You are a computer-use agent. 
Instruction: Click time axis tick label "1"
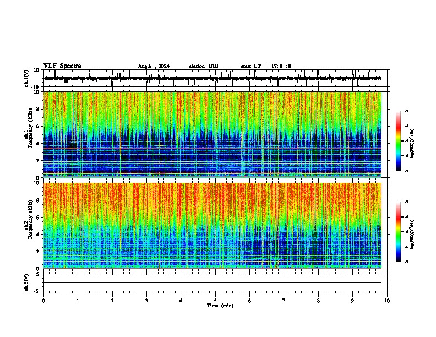[x=78, y=301]
